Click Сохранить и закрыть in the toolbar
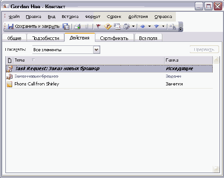The height and width of the screenshot is (178, 224). 34,27
